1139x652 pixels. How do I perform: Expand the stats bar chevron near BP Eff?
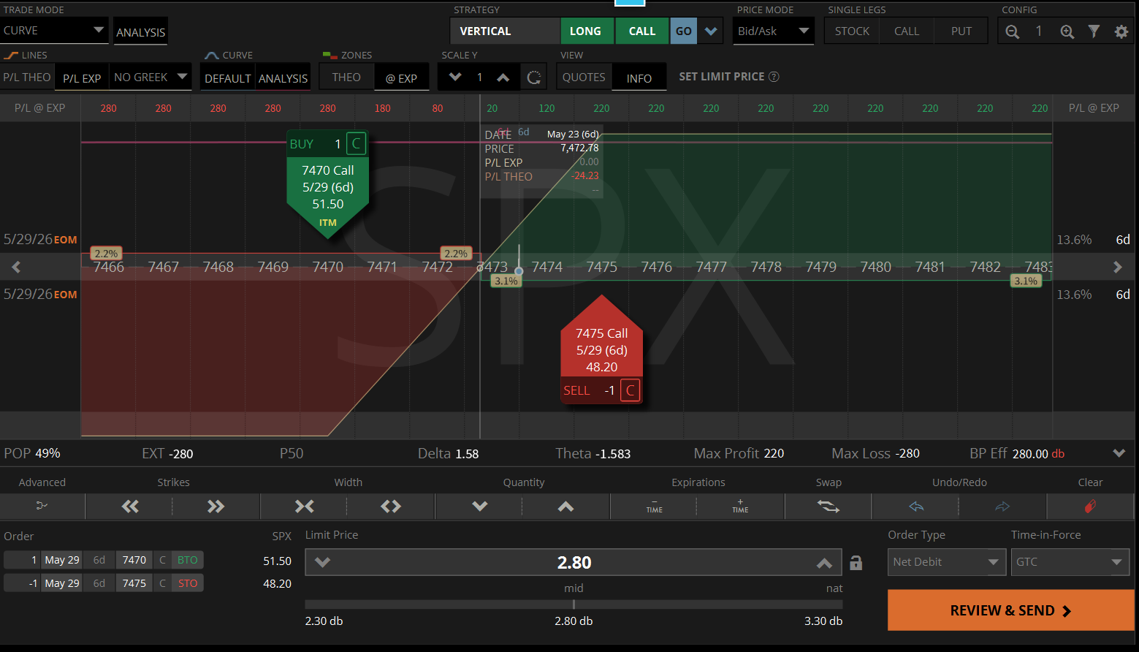[x=1119, y=453]
